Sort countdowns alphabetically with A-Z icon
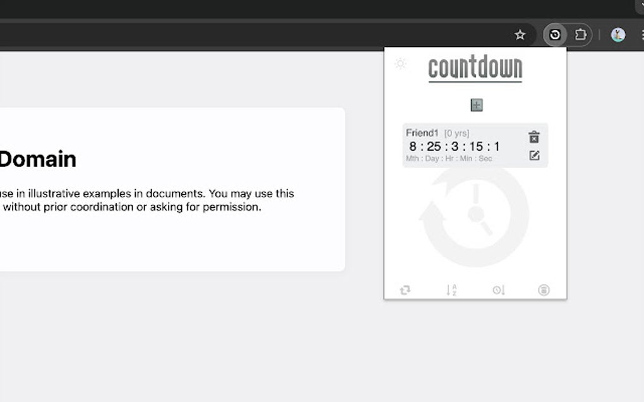This screenshot has height=402, width=644. [x=451, y=290]
